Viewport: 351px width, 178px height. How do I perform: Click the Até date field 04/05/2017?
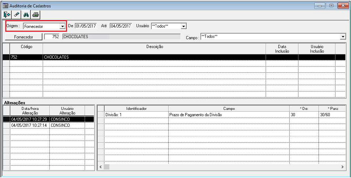pyautogui.click(x=121, y=26)
